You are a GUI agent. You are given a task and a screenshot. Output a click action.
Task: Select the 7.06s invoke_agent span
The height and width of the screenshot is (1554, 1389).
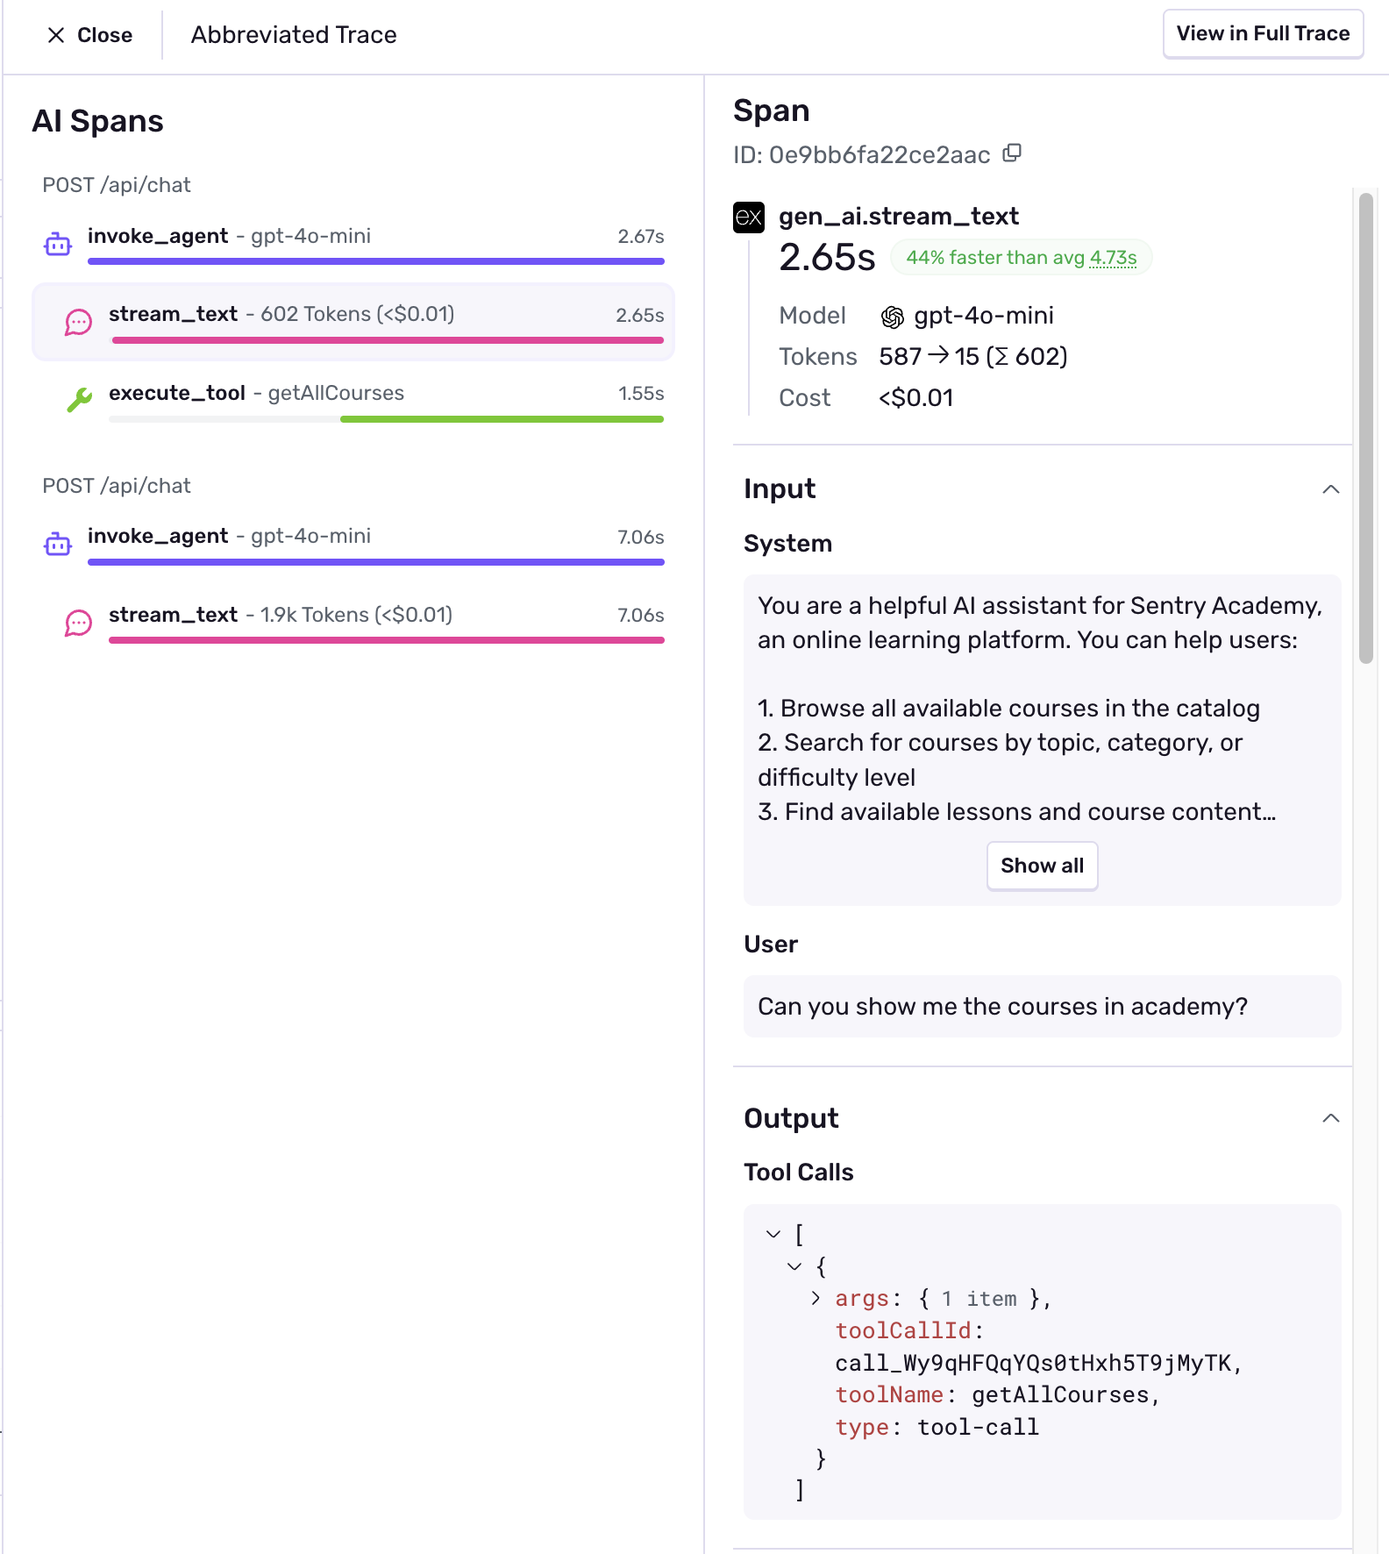click(x=354, y=544)
